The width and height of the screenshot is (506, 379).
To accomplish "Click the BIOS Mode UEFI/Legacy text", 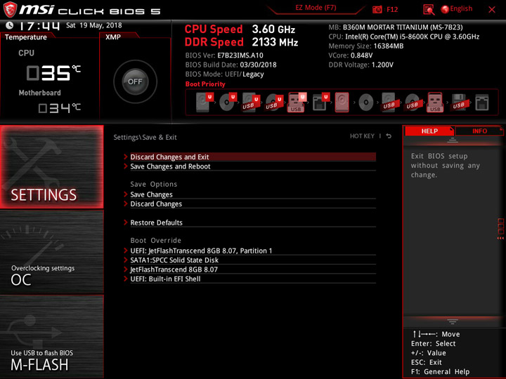I will tap(224, 74).
